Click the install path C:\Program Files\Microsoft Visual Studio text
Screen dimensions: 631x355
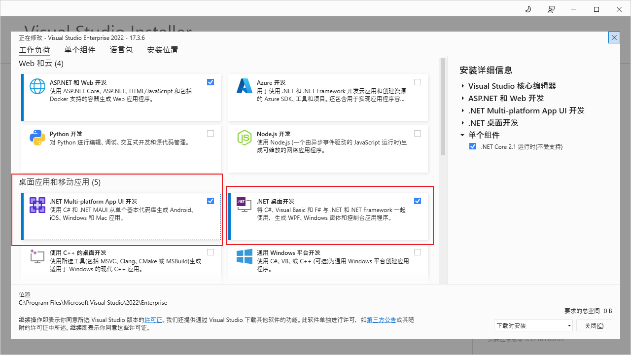click(x=93, y=303)
